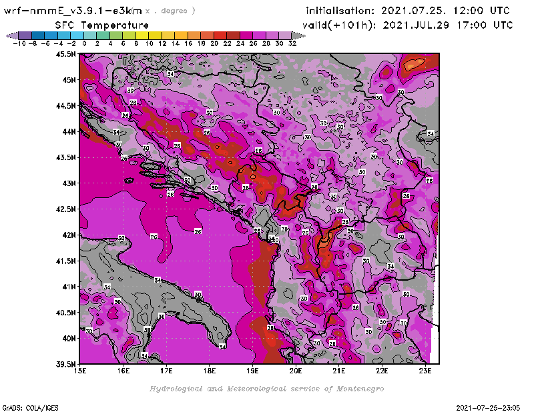Click the '41.5N' latitude label
This screenshot has height=412, width=534.
[65, 261]
